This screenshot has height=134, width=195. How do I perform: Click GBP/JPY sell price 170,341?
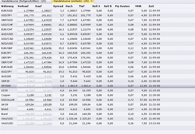click(x=26, y=58)
